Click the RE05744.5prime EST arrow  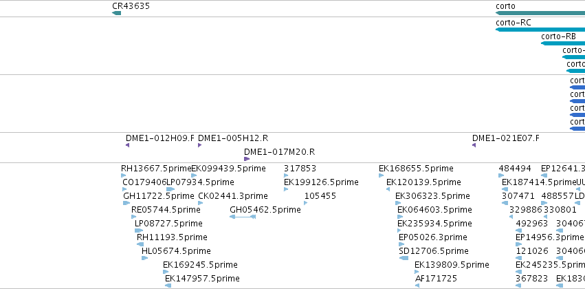tap(134, 217)
